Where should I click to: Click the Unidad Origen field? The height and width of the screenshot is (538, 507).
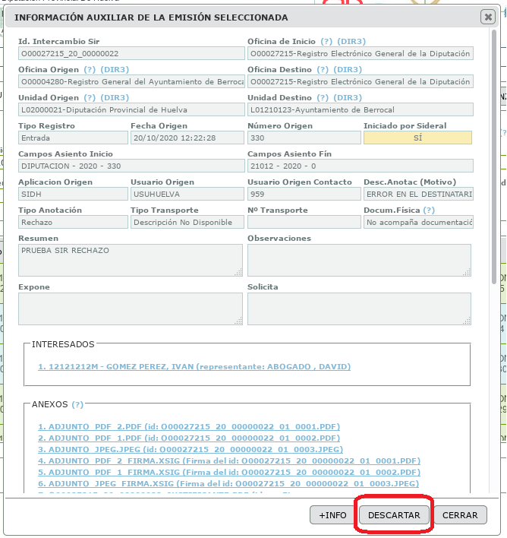131,109
